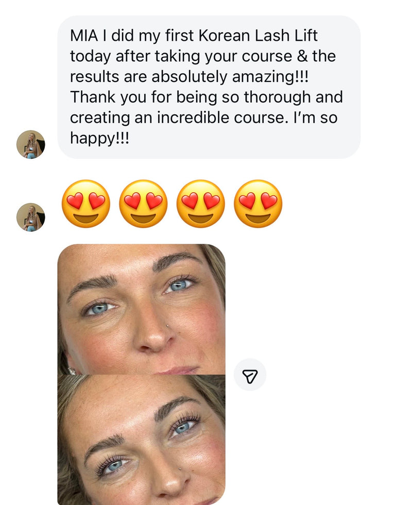The image size is (412, 505).
Task: Open the bottom face photo in the attachment
Action: (x=141, y=440)
